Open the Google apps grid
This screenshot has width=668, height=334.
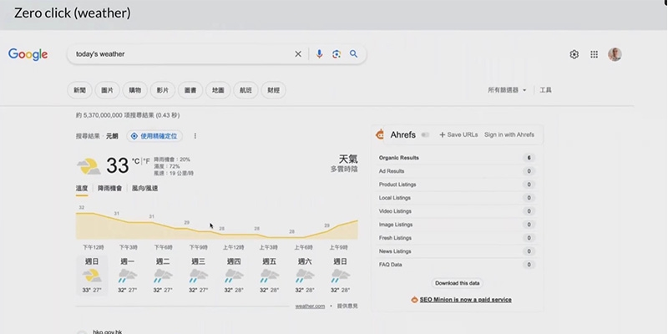[594, 54]
